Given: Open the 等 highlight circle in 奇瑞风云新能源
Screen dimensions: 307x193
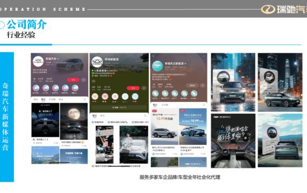Looking at the screenshot, I should click(x=156, y=94).
